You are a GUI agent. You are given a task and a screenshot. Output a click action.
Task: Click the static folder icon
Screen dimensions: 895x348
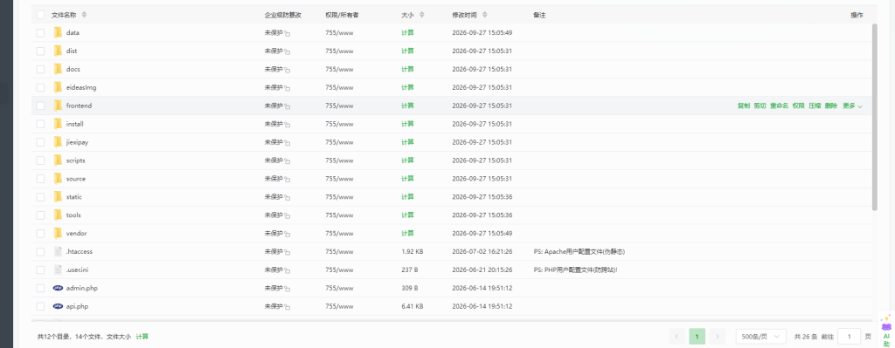(x=58, y=196)
